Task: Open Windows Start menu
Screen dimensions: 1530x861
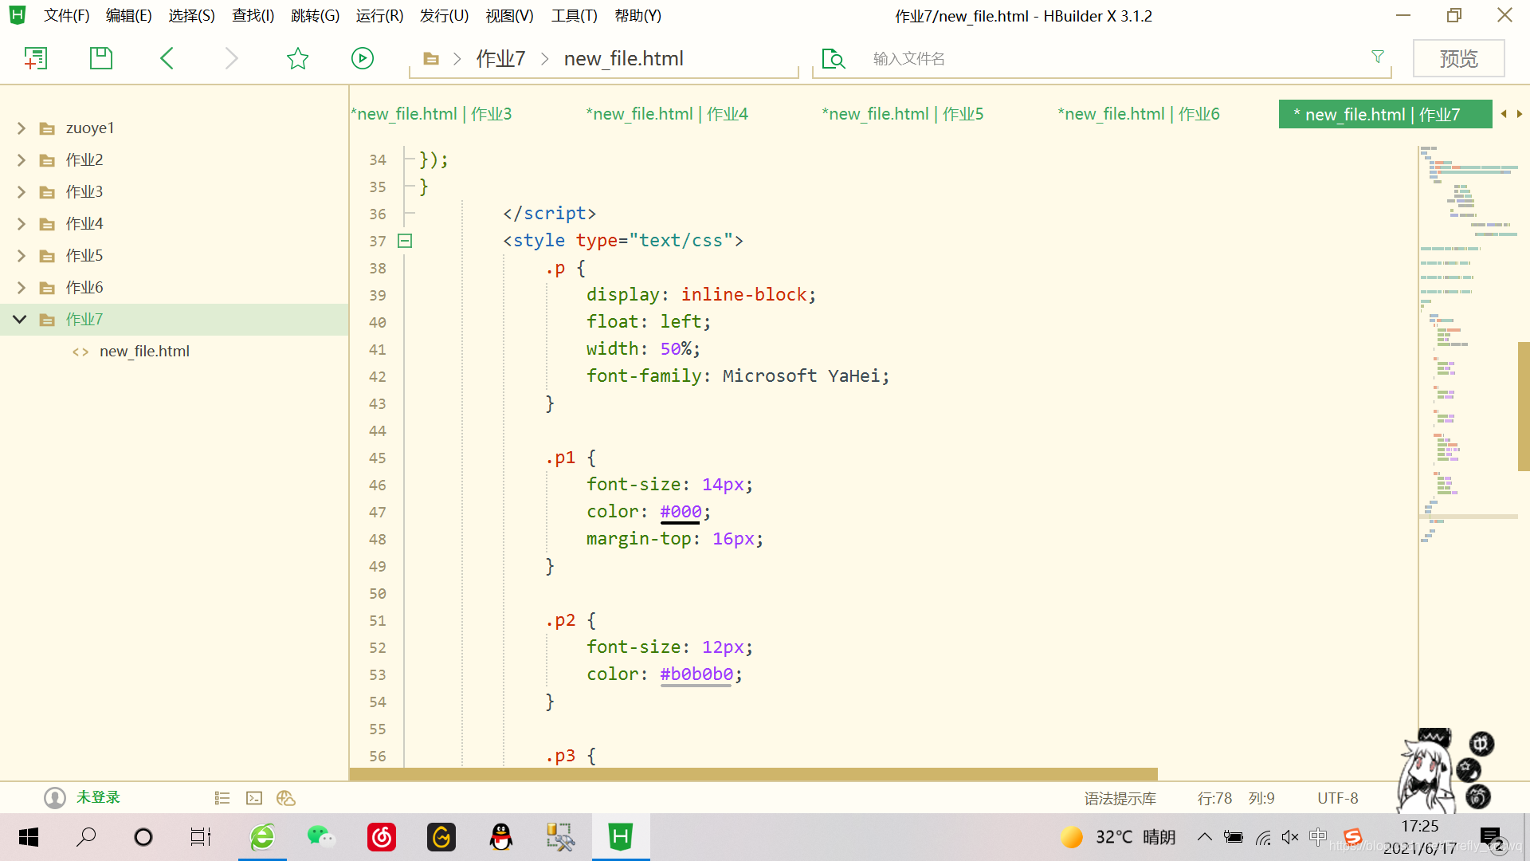Action: click(x=29, y=837)
